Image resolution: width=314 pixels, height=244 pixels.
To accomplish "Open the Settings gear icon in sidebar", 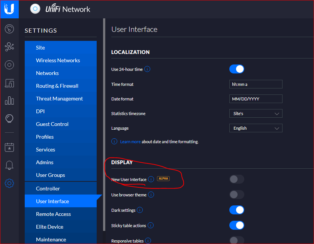I will click(9, 183).
